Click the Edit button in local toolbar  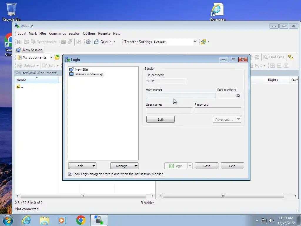[x=50, y=66]
